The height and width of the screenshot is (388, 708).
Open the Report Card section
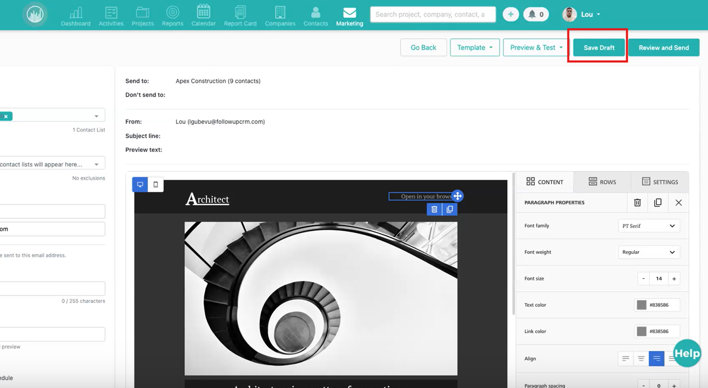(240, 16)
